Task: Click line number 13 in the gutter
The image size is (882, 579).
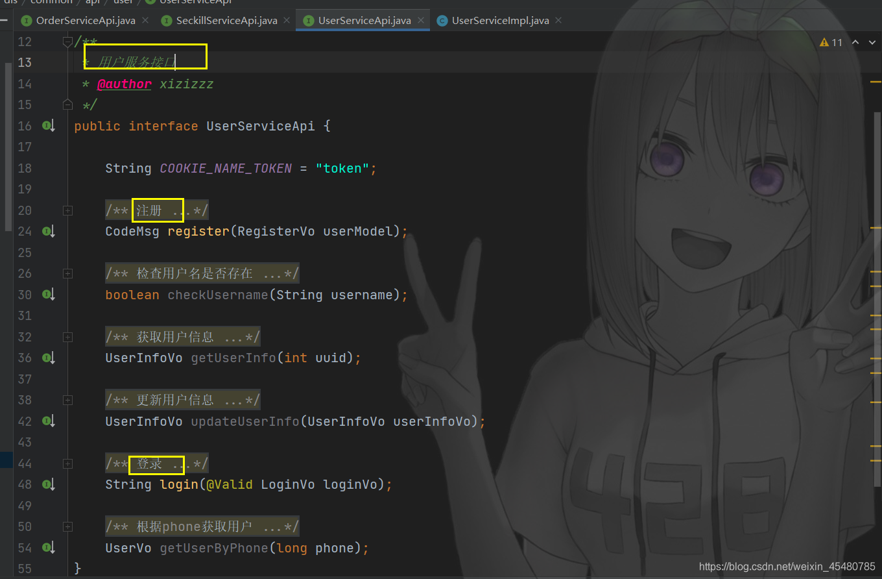Action: [x=25, y=62]
